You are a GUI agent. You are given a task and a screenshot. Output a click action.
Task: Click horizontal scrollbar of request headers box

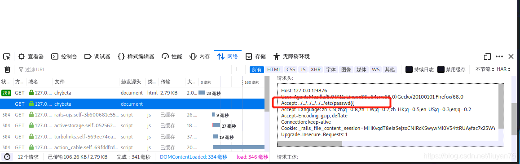tap(310, 143)
